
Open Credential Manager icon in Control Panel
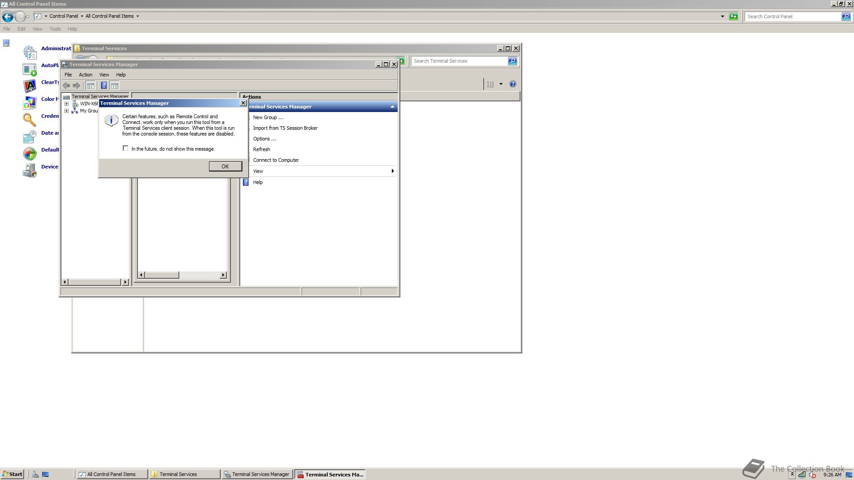tap(30, 120)
